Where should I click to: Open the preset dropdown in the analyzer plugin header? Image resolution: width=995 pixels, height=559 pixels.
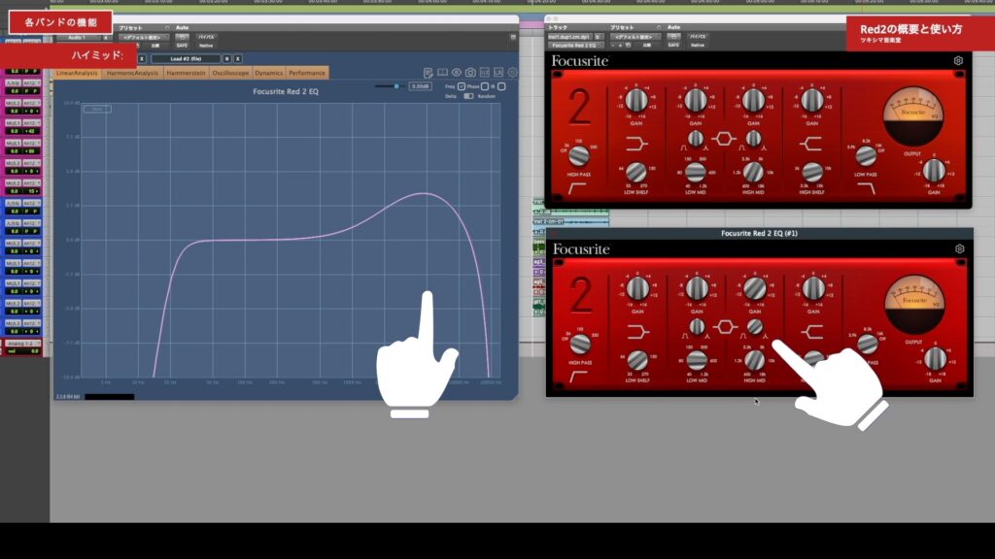coord(144,38)
